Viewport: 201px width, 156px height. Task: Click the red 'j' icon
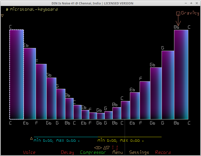click(116, 148)
